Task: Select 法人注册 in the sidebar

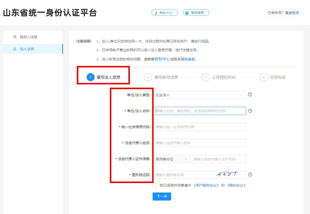Action: point(27,49)
